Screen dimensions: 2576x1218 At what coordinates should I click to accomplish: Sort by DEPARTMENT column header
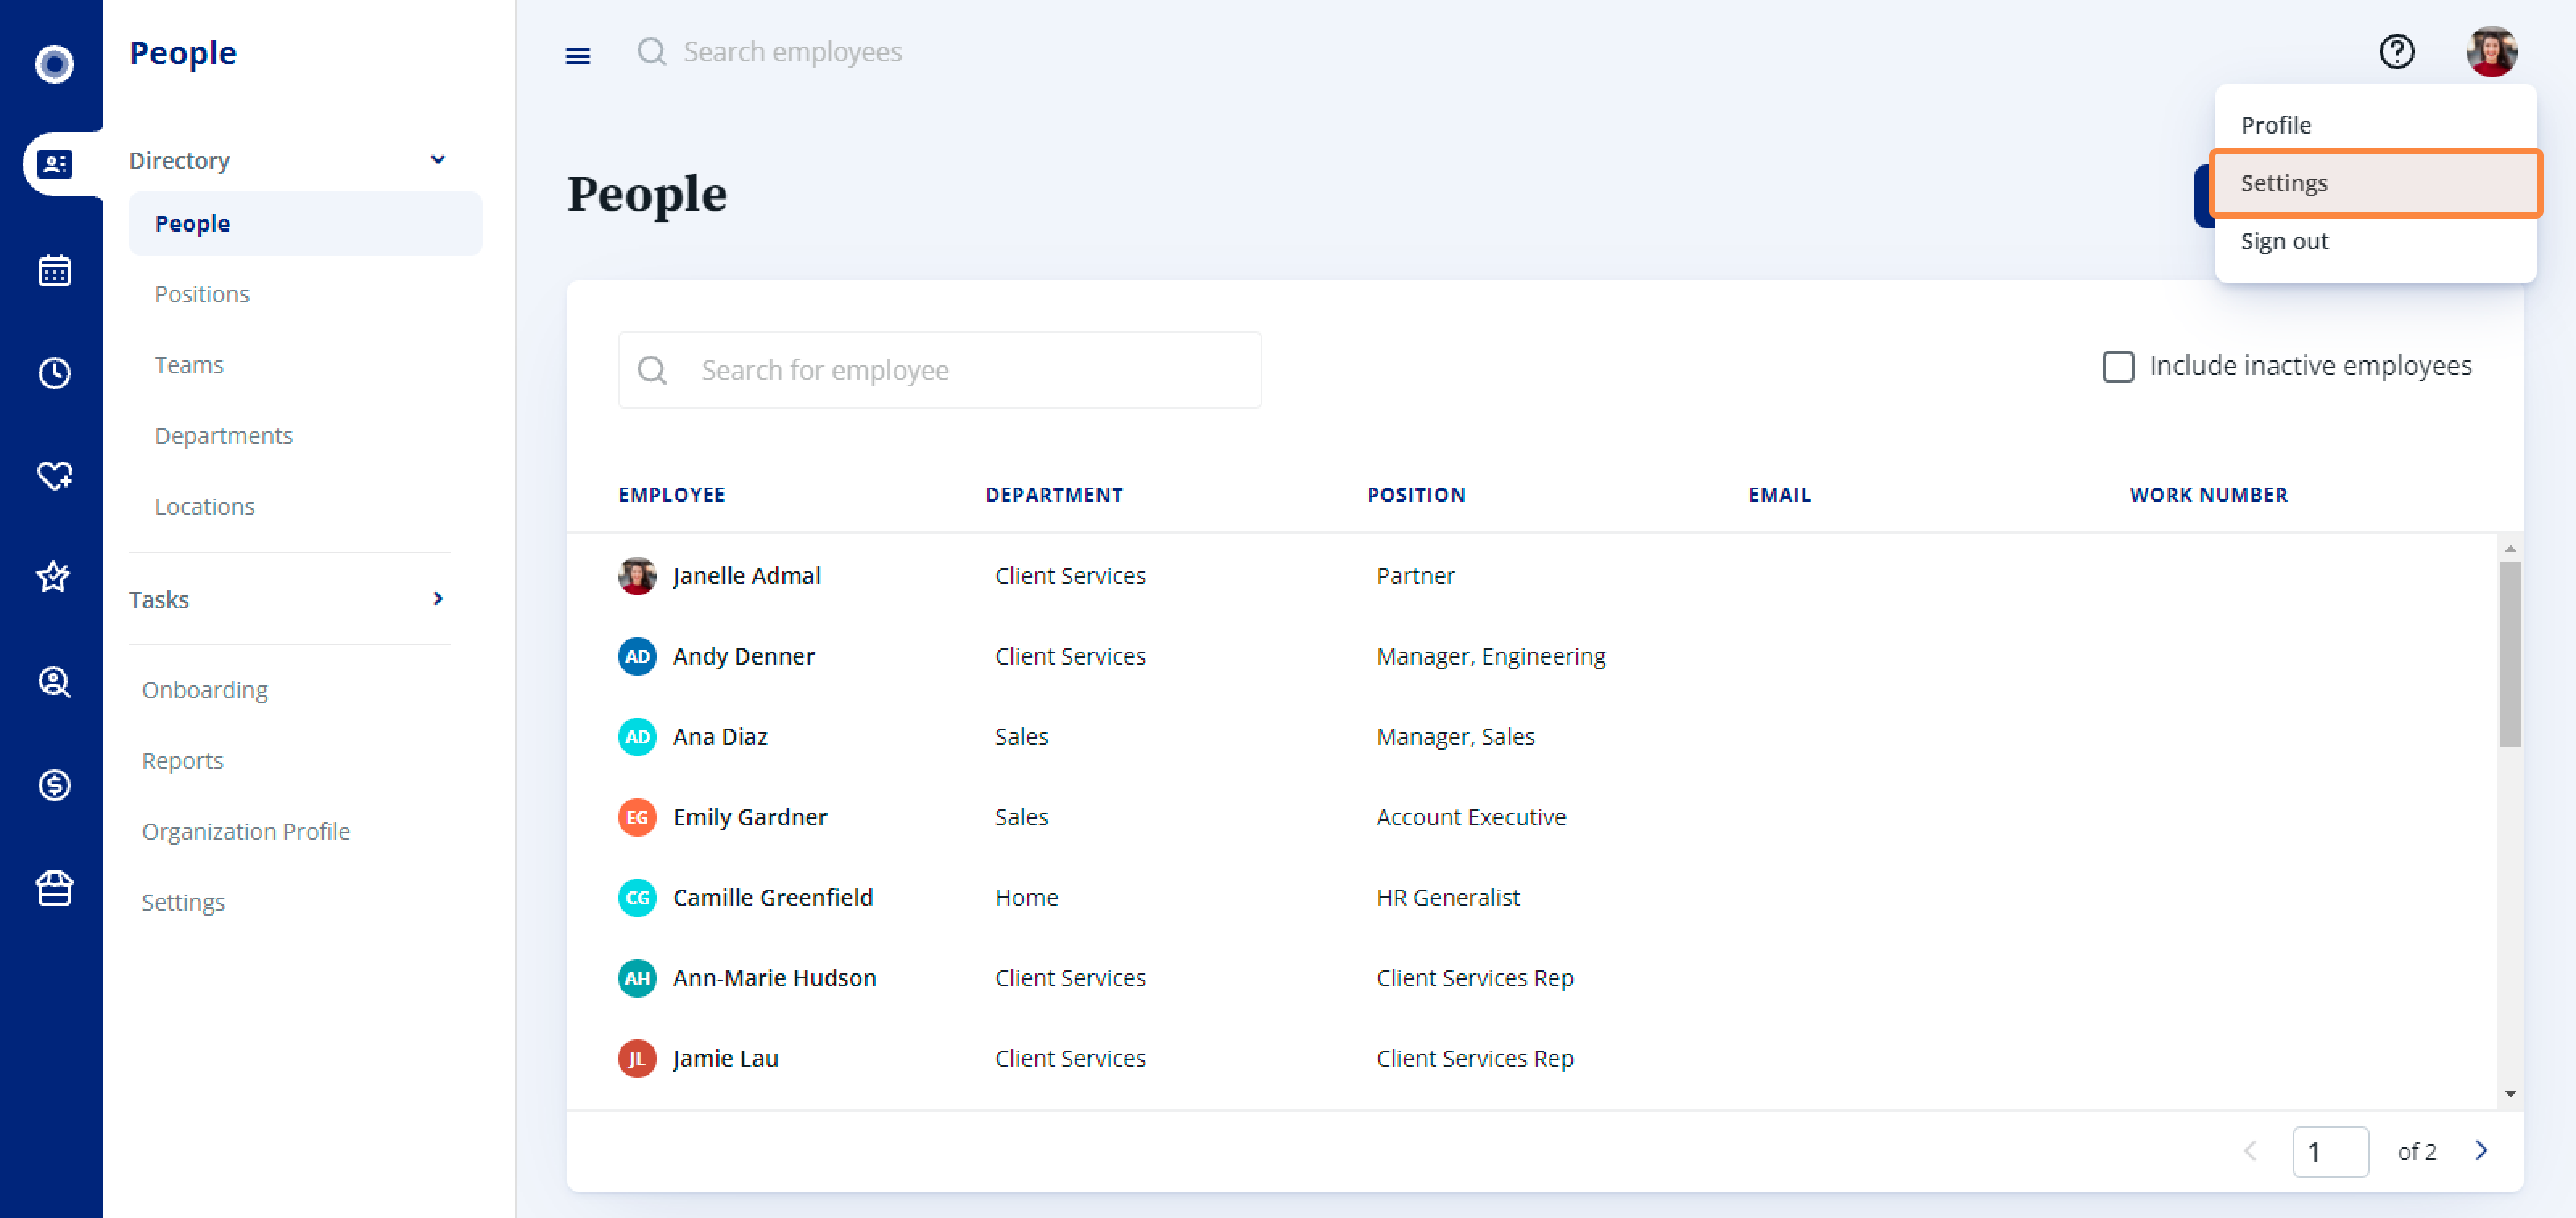[1054, 495]
